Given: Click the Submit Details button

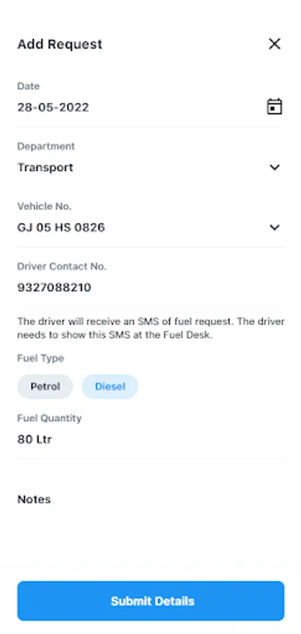Looking at the screenshot, I should click(151, 601).
